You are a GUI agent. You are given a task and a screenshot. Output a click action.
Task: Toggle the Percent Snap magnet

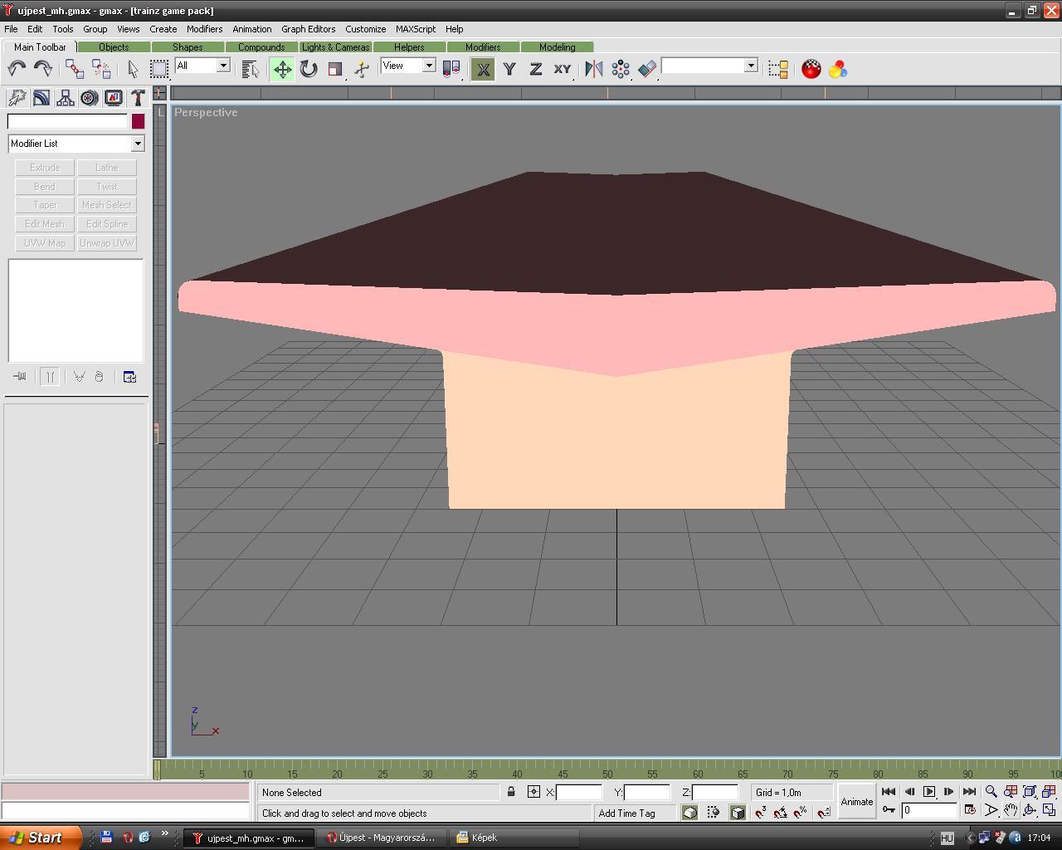[x=801, y=813]
